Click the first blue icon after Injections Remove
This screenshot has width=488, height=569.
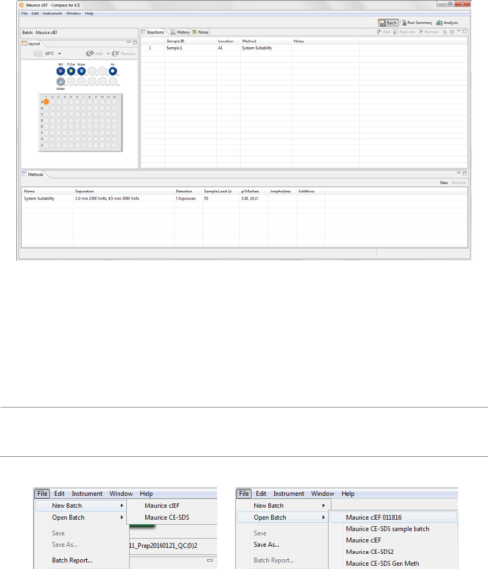(445, 32)
